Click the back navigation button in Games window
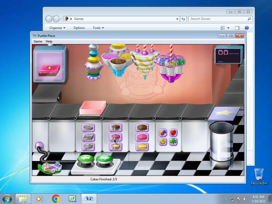Screen dimensions: 272x204 [x=49, y=19]
